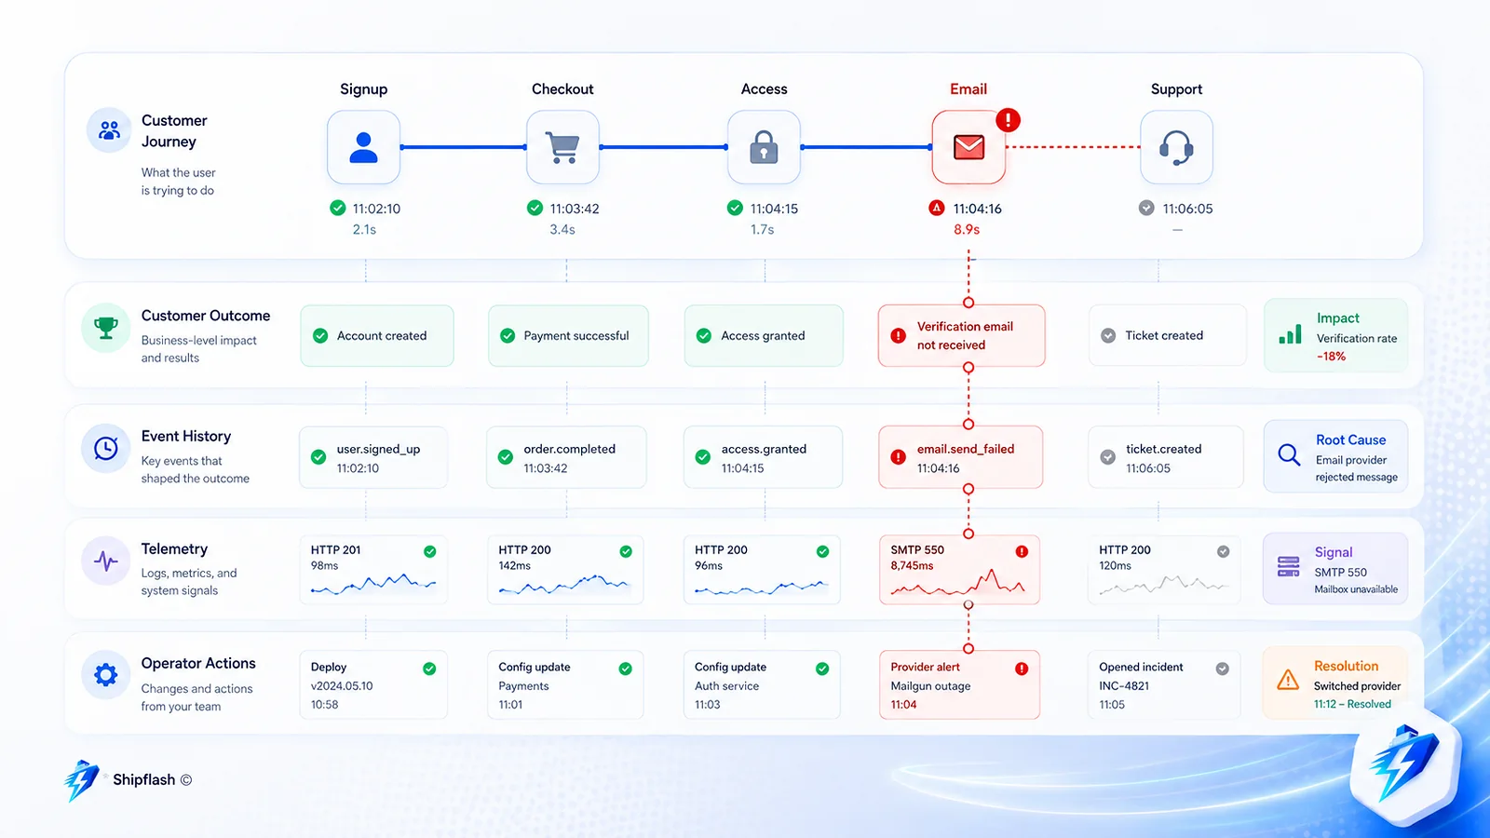The height and width of the screenshot is (838, 1490).
Task: Click the Shipflash lightning logo at bottom left
Action: point(81,780)
